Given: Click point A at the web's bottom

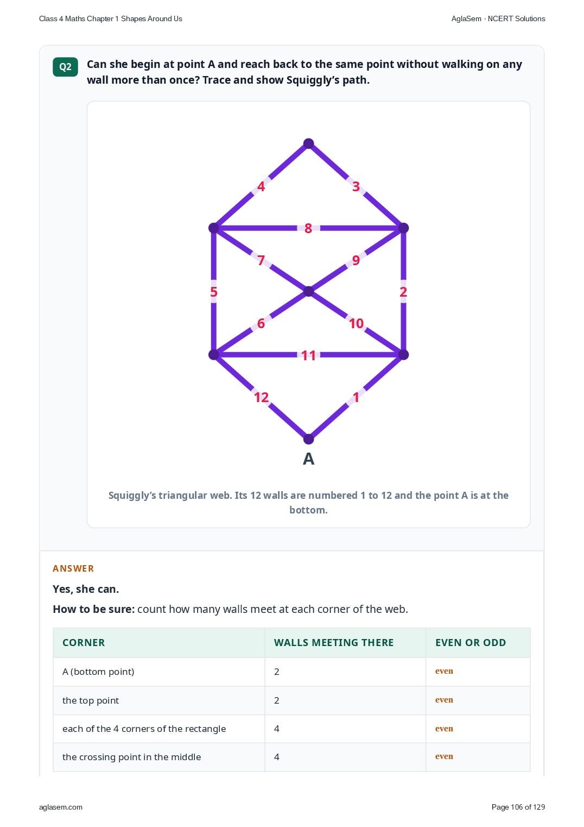Looking at the screenshot, I should [x=308, y=438].
